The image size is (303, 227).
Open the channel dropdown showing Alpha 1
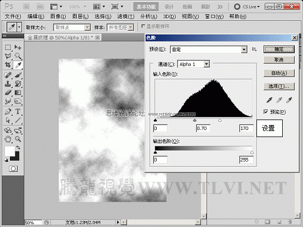coord(193,64)
